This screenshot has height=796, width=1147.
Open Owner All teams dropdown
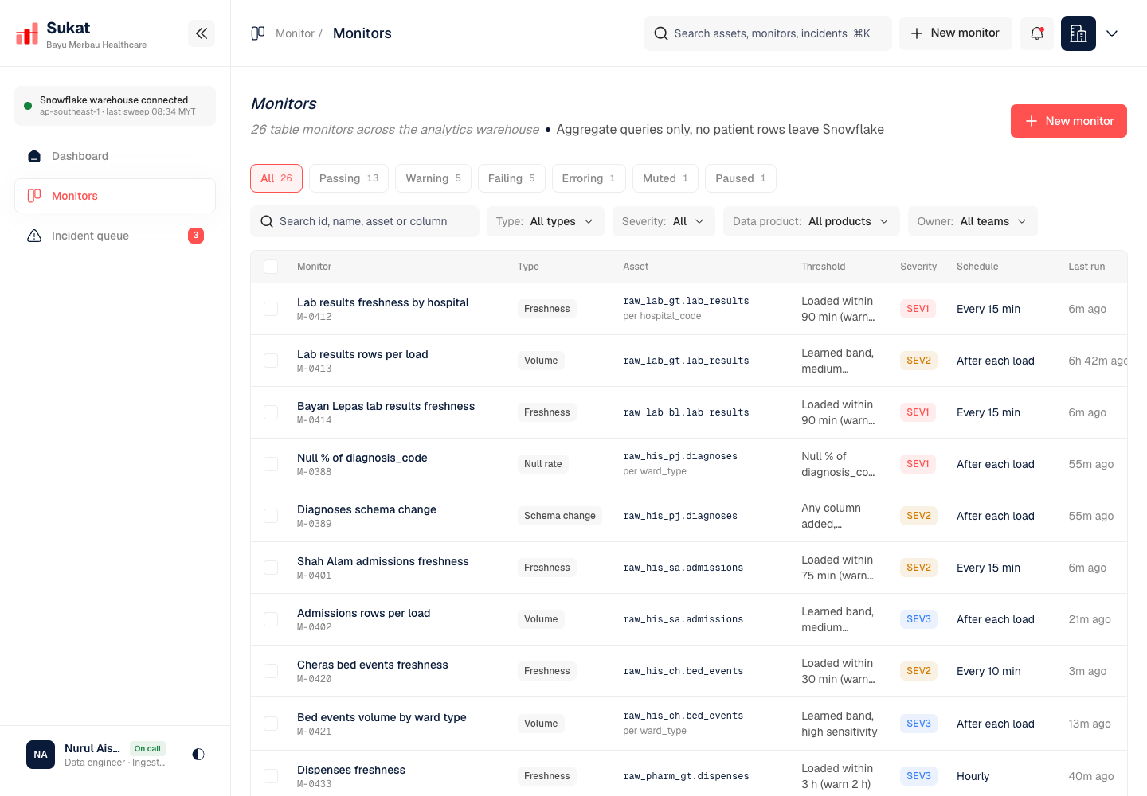pyautogui.click(x=973, y=221)
